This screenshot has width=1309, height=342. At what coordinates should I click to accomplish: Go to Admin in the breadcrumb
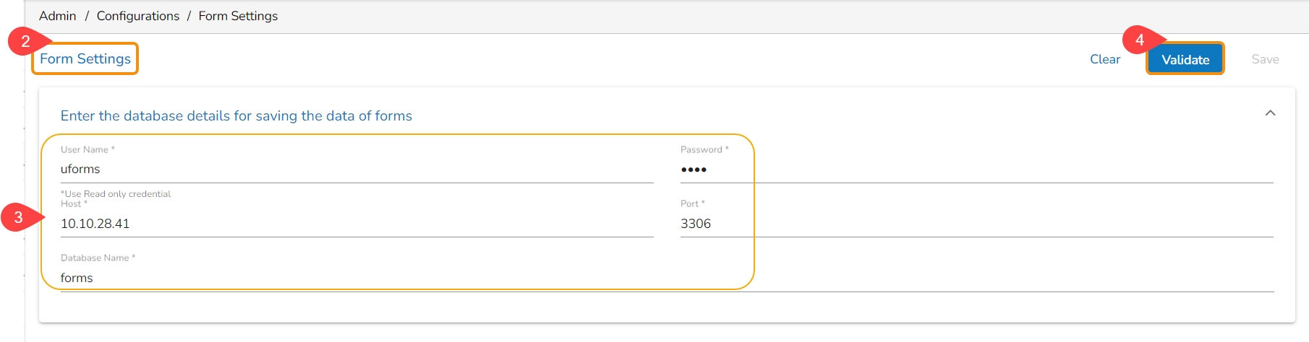pos(57,16)
